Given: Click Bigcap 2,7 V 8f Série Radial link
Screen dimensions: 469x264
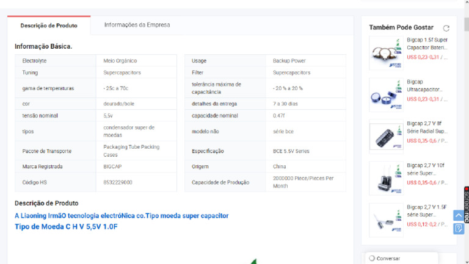Looking at the screenshot, I should tap(427, 127).
